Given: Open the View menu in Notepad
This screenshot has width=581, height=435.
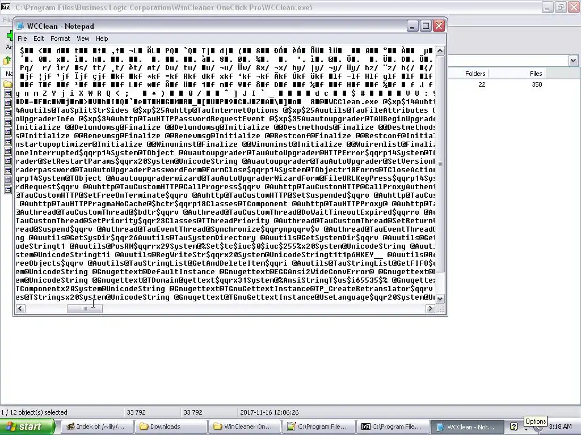Looking at the screenshot, I should [x=83, y=39].
